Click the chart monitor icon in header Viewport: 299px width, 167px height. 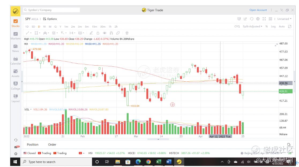point(239,19)
